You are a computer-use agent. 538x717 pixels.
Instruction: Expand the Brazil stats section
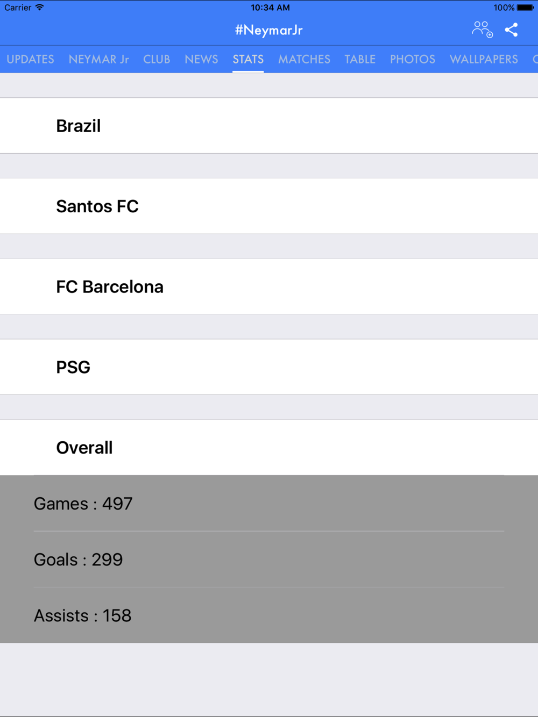[269, 126]
